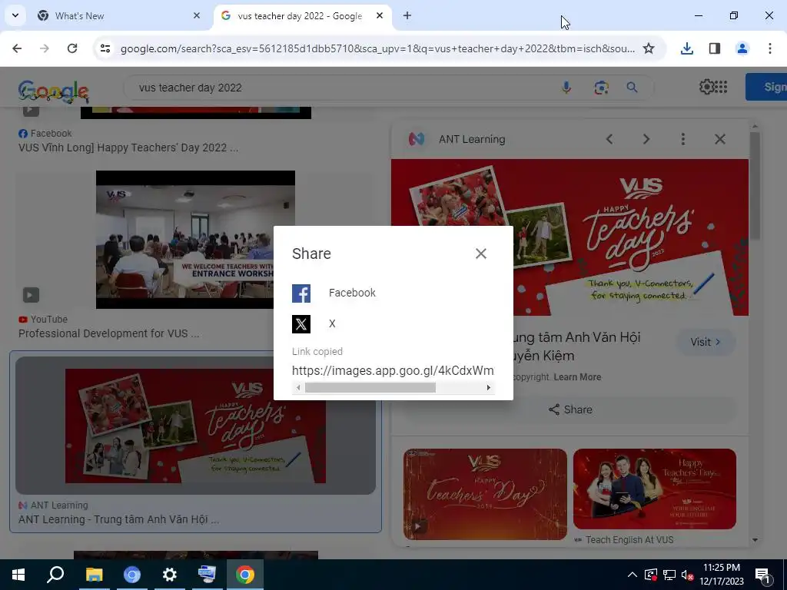Open the Learn More copyright link
Screen dimensions: 787x590
click(x=577, y=377)
